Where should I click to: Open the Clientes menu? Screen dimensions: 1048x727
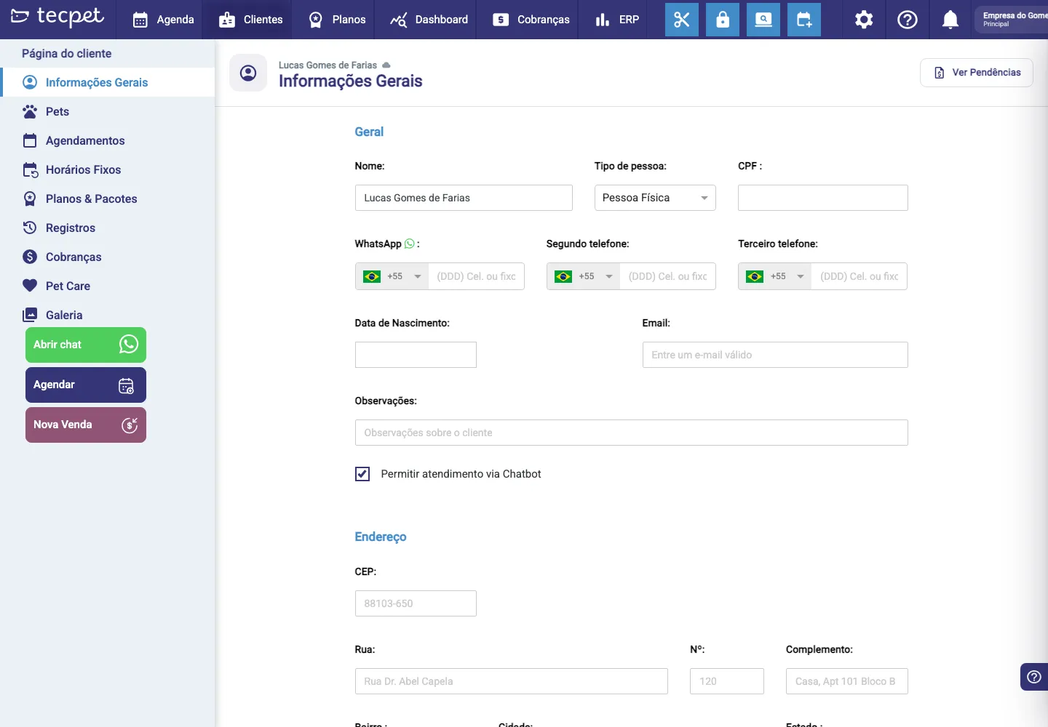tap(251, 20)
